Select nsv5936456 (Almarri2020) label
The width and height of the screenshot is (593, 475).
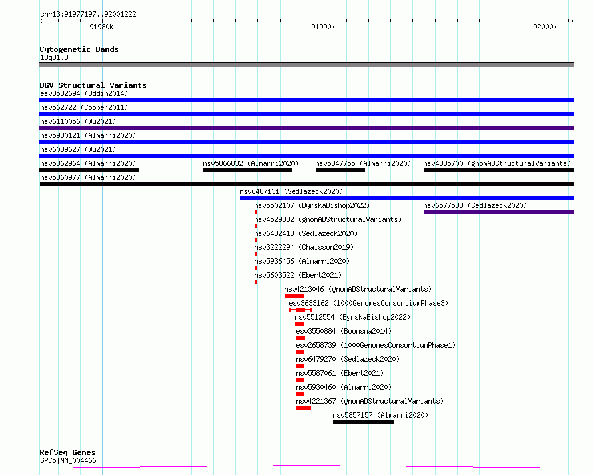(x=302, y=261)
